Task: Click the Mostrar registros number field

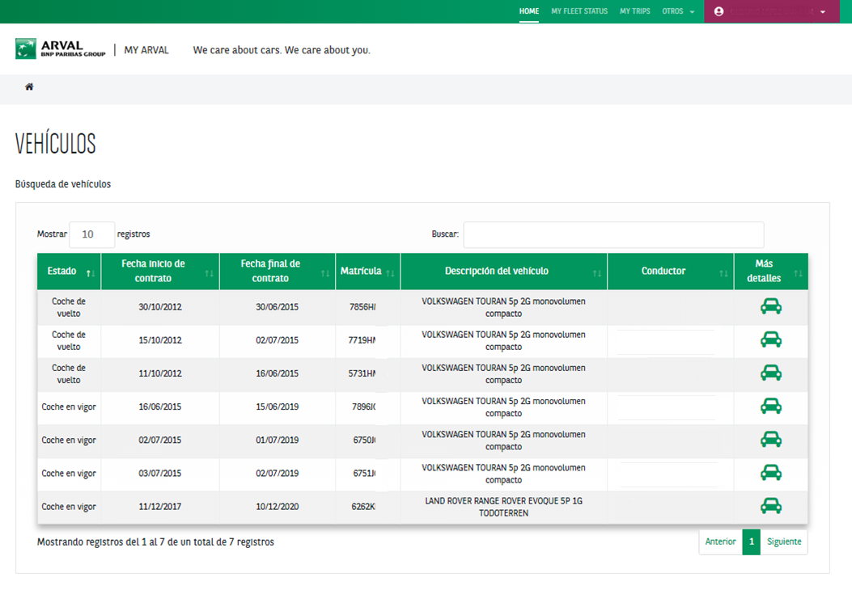Action: coord(91,234)
